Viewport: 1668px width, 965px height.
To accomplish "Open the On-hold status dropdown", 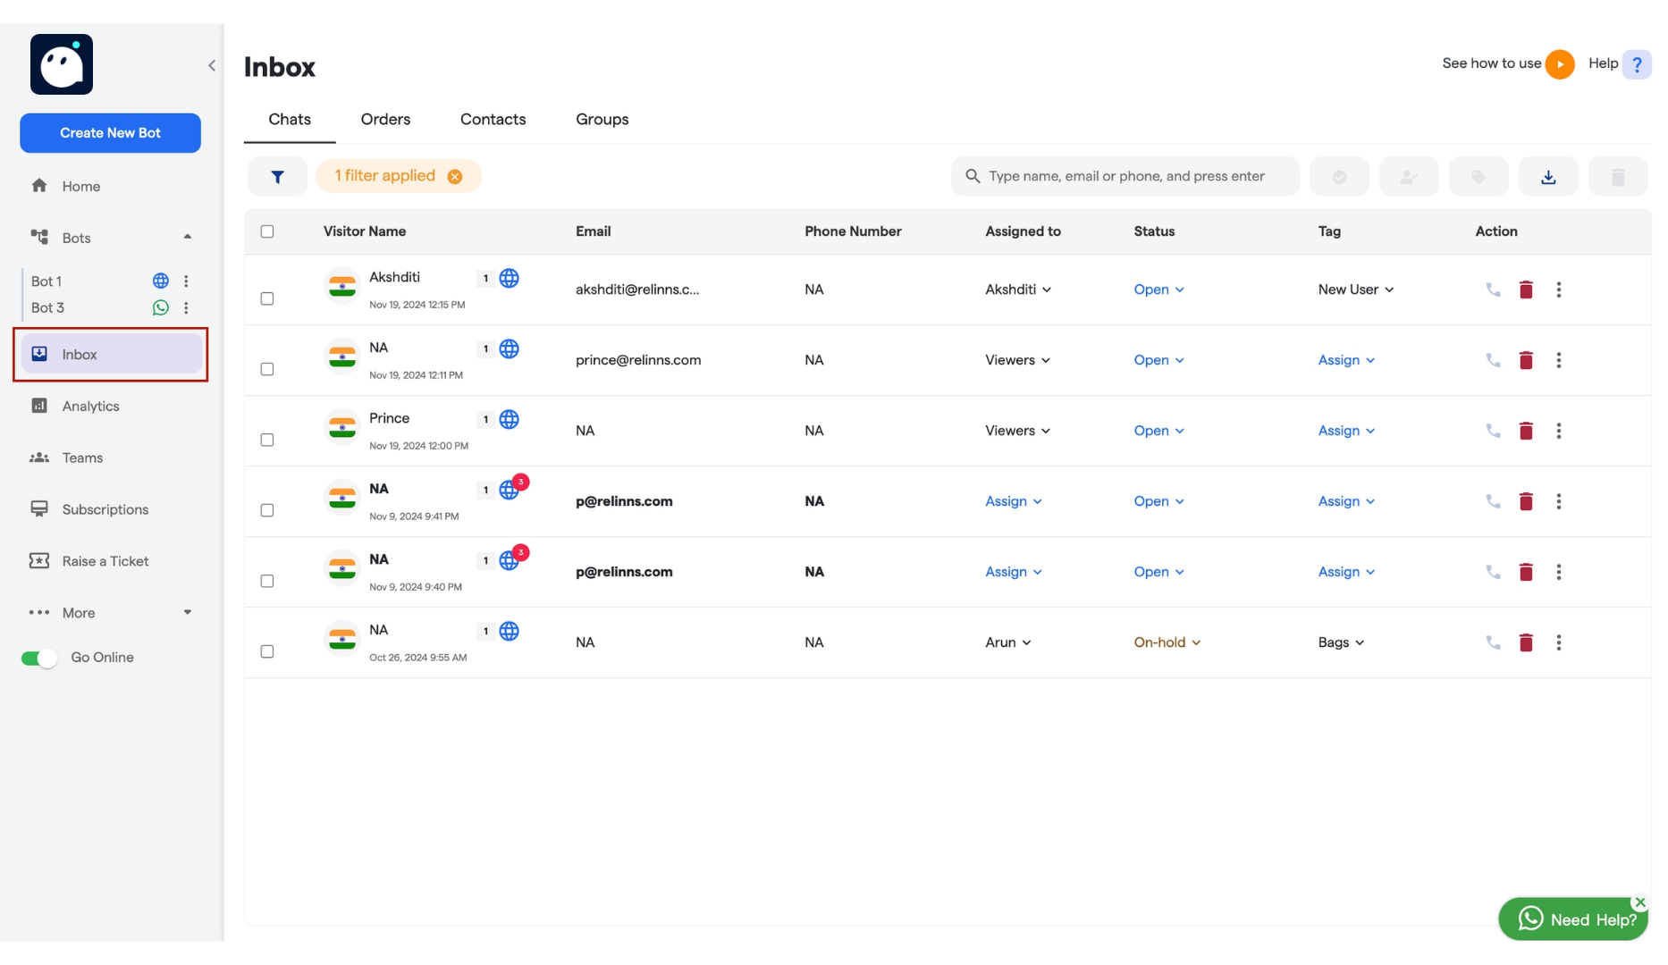I will coord(1167,642).
